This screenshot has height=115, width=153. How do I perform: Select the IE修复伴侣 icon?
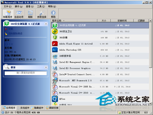pos(55,56)
